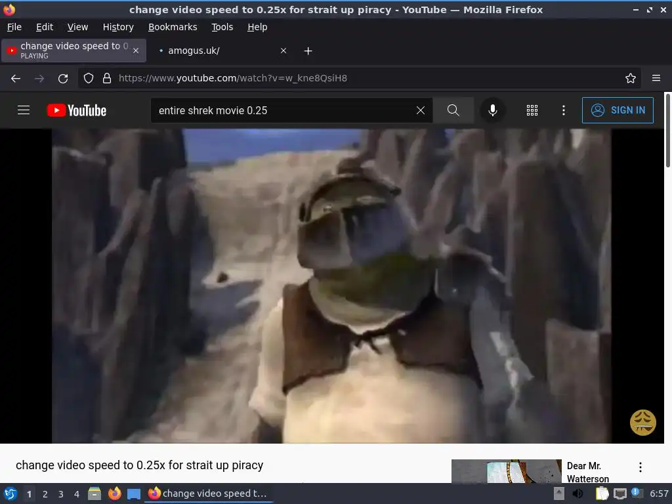Sign in to YouTube
This screenshot has height=504, width=672.
pyautogui.click(x=618, y=110)
